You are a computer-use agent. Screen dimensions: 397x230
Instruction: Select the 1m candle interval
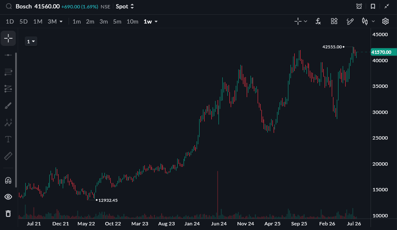pyautogui.click(x=77, y=21)
